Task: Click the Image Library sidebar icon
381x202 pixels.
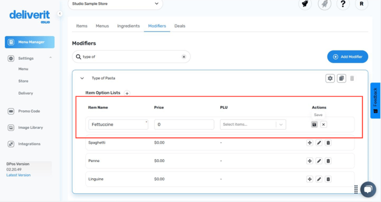Action: [11, 128]
